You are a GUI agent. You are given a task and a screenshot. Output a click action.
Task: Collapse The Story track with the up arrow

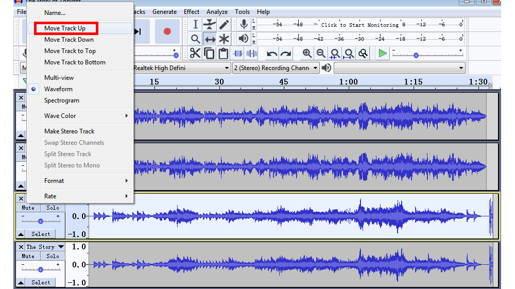coord(21,282)
